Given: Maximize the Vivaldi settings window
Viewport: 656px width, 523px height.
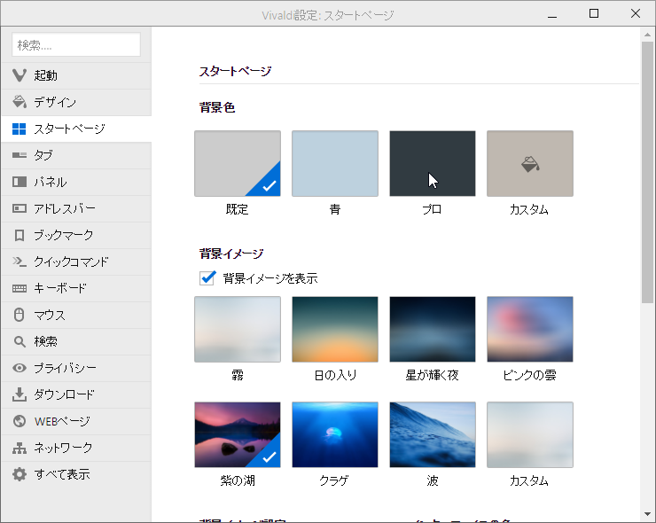Looking at the screenshot, I should point(594,13).
